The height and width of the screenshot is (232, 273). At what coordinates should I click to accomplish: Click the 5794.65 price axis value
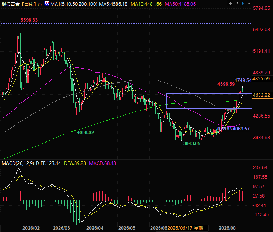point(261,8)
